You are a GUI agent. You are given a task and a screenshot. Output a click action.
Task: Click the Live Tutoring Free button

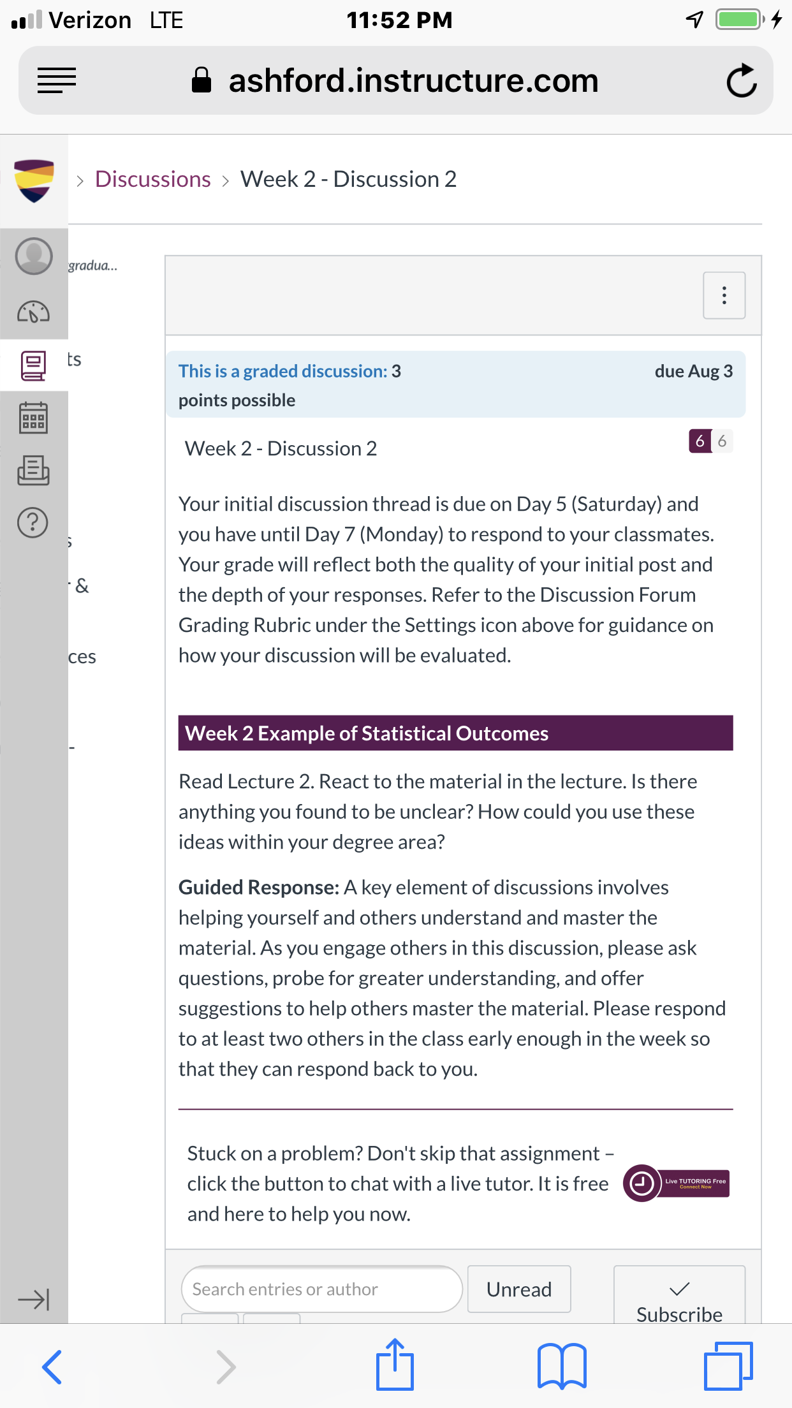click(677, 1183)
